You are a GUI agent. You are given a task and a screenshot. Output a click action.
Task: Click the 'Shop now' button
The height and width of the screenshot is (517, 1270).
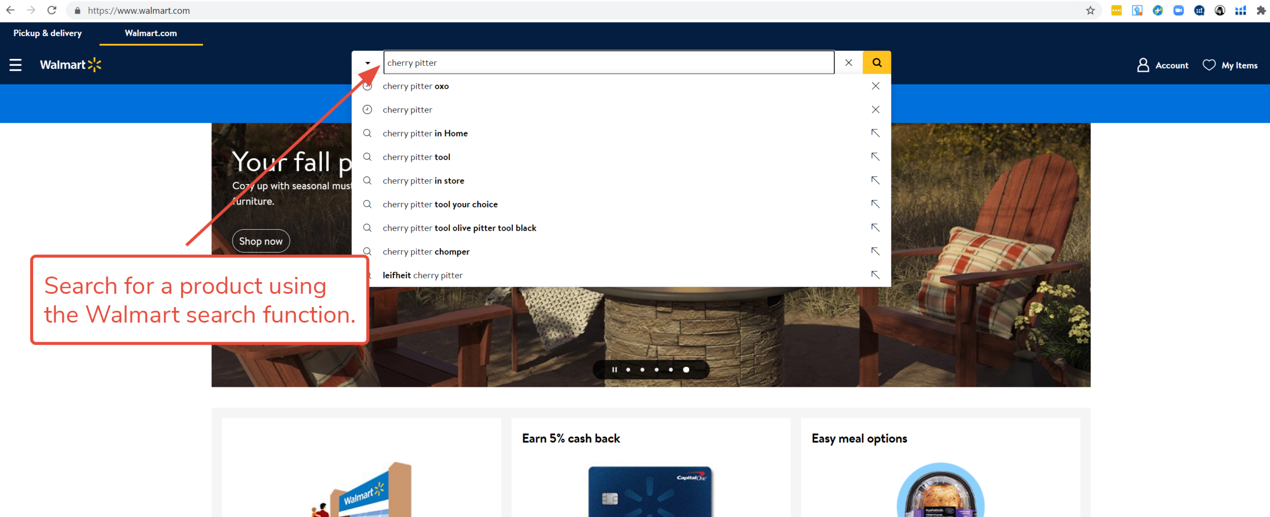pyautogui.click(x=260, y=241)
